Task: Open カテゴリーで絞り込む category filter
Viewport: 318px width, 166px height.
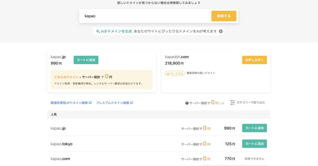Action: (251, 103)
